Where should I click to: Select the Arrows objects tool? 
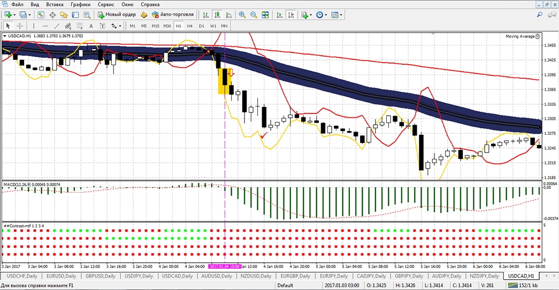point(114,26)
